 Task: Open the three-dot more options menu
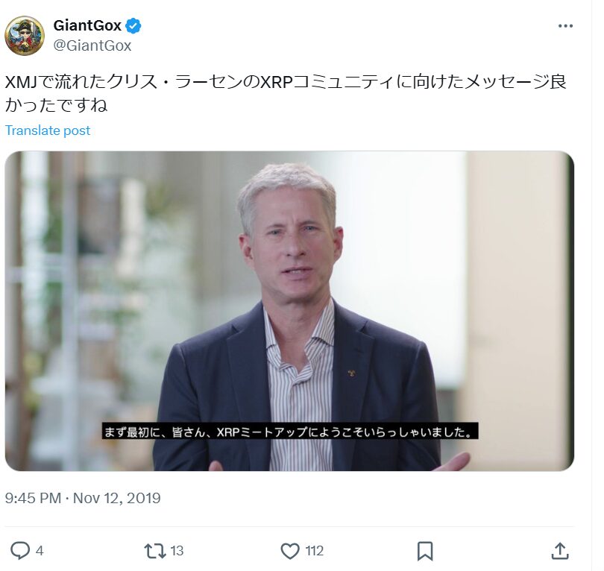(565, 26)
